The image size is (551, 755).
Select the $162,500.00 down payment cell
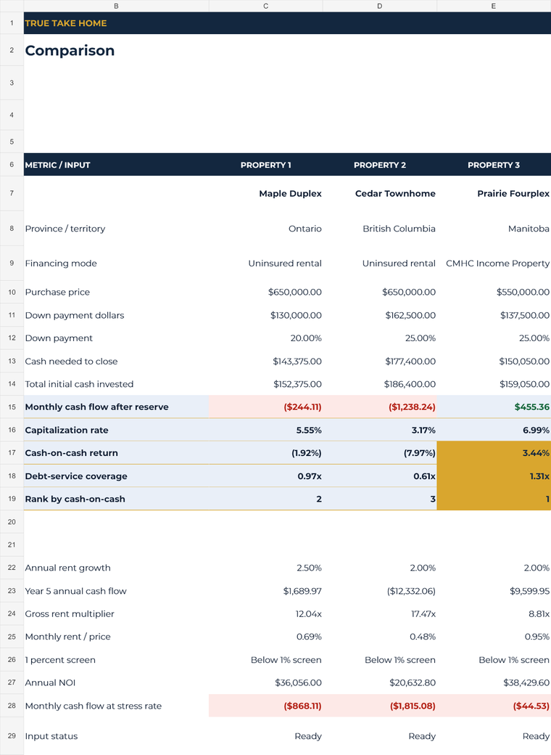coord(379,315)
